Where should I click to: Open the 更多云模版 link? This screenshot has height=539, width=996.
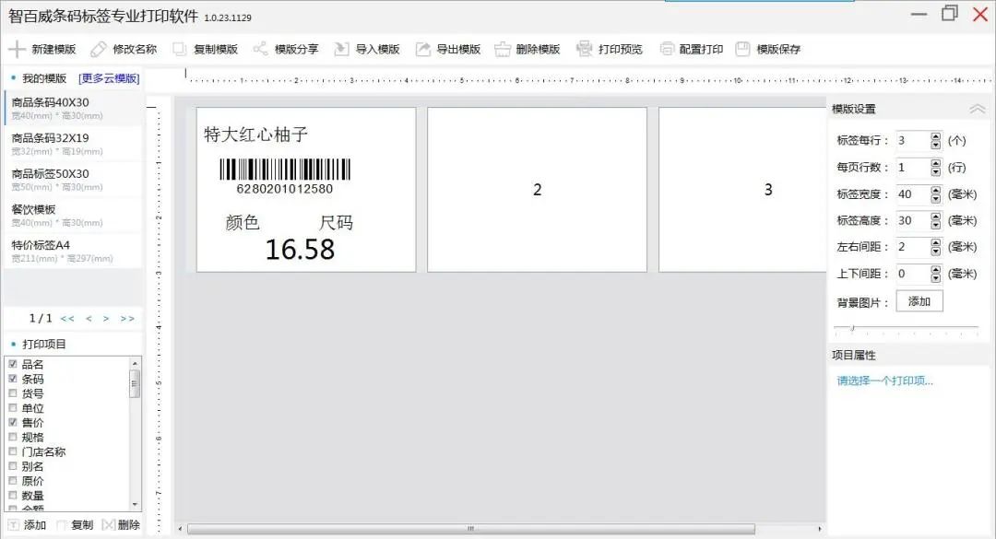109,78
